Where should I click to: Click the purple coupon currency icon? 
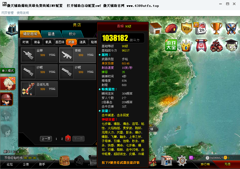tap(191, 158)
